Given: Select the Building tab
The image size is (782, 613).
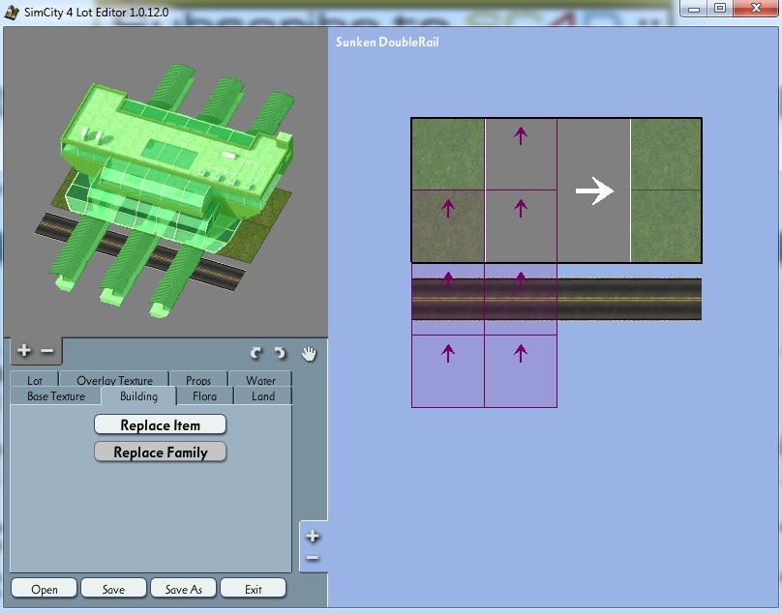Looking at the screenshot, I should pos(138,396).
